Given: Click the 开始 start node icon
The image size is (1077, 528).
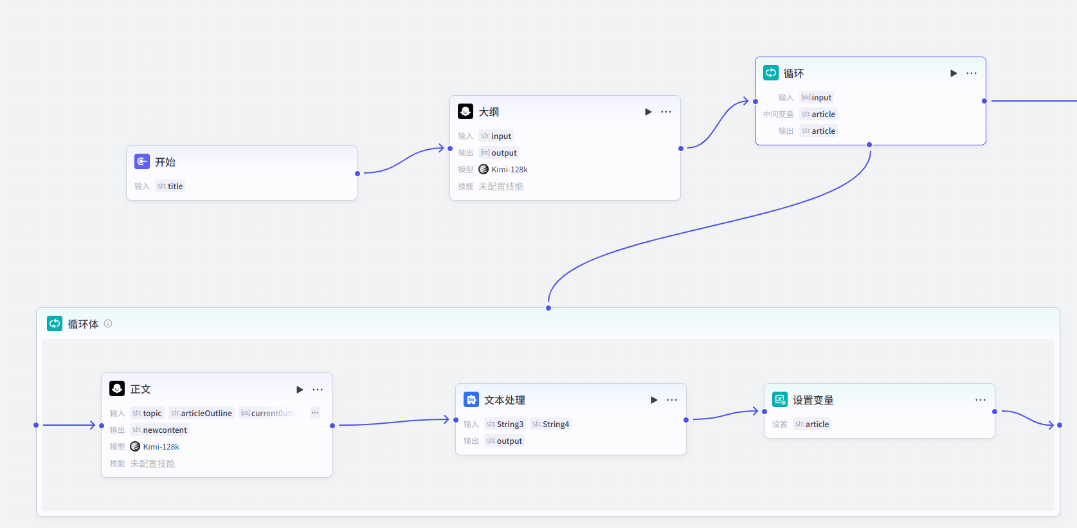Looking at the screenshot, I should [x=142, y=161].
